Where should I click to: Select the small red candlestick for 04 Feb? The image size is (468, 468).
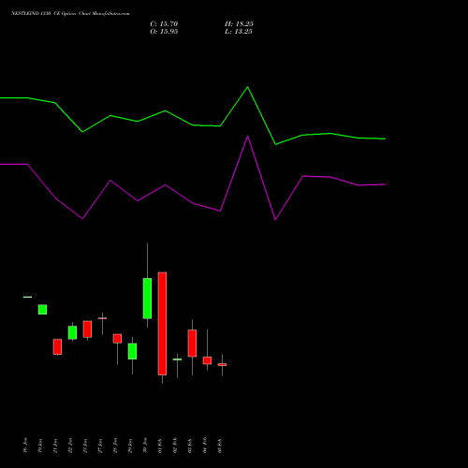[x=207, y=360]
